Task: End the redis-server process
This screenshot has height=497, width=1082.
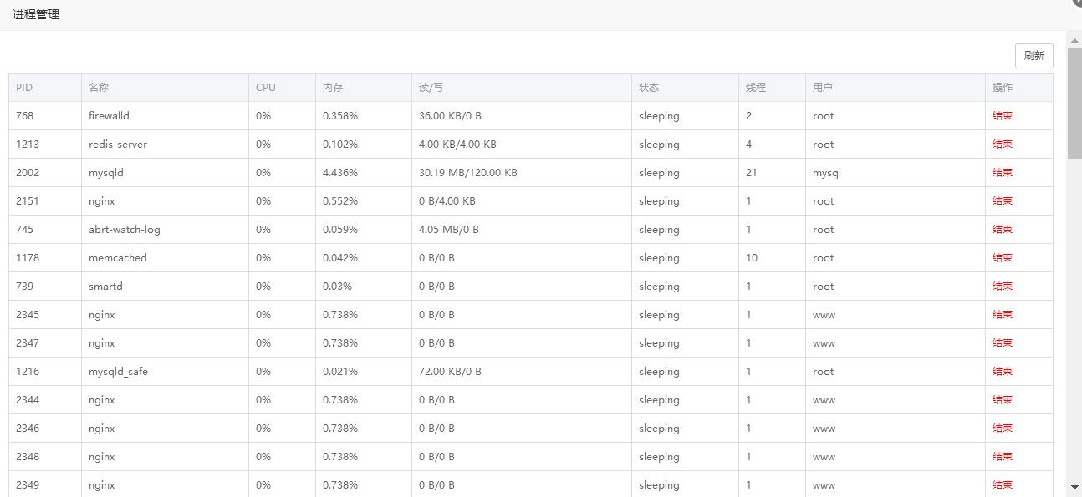Action: coord(1002,145)
